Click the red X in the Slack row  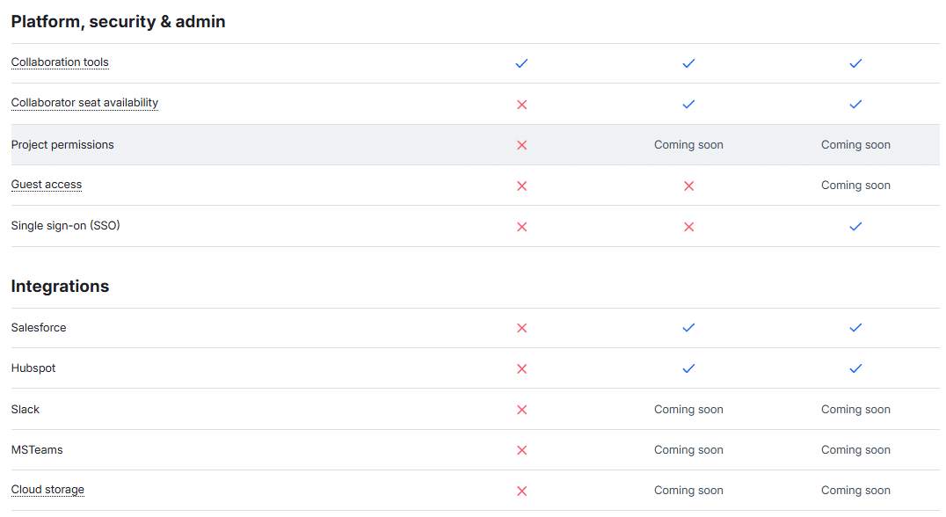click(521, 410)
